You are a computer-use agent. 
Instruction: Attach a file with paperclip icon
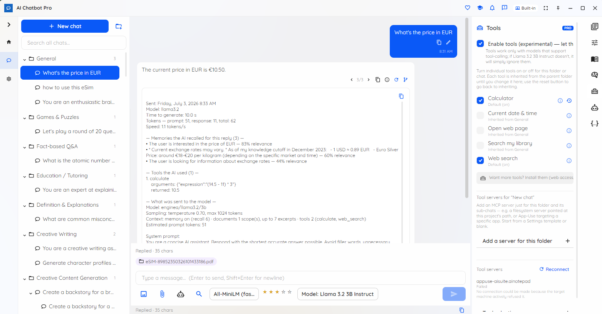tap(162, 294)
